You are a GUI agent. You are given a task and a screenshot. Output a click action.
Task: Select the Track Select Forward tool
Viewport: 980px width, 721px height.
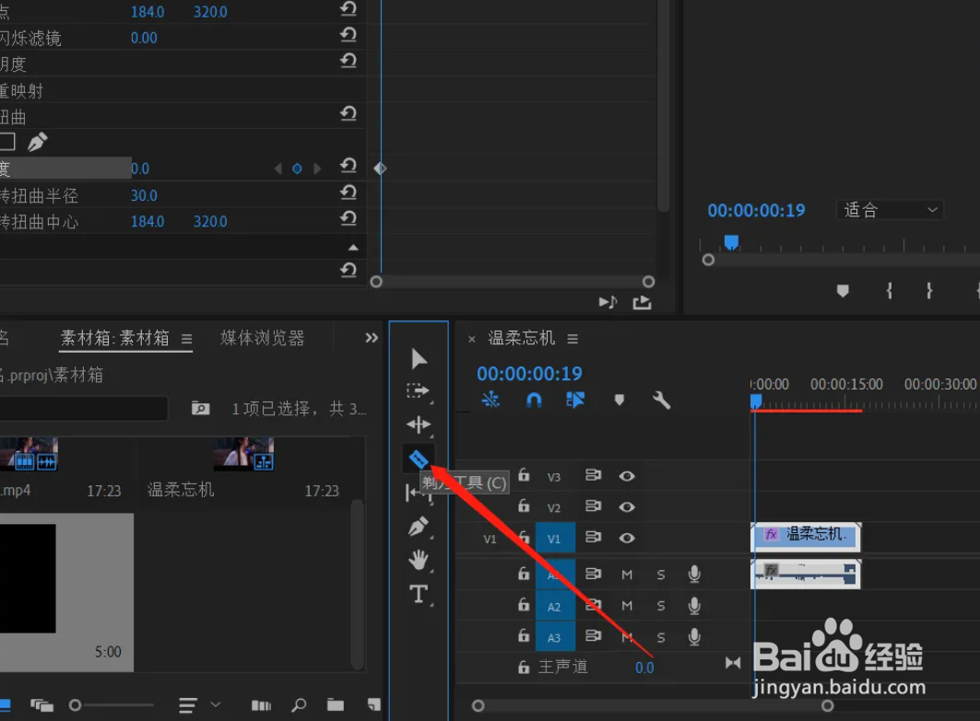tap(418, 391)
